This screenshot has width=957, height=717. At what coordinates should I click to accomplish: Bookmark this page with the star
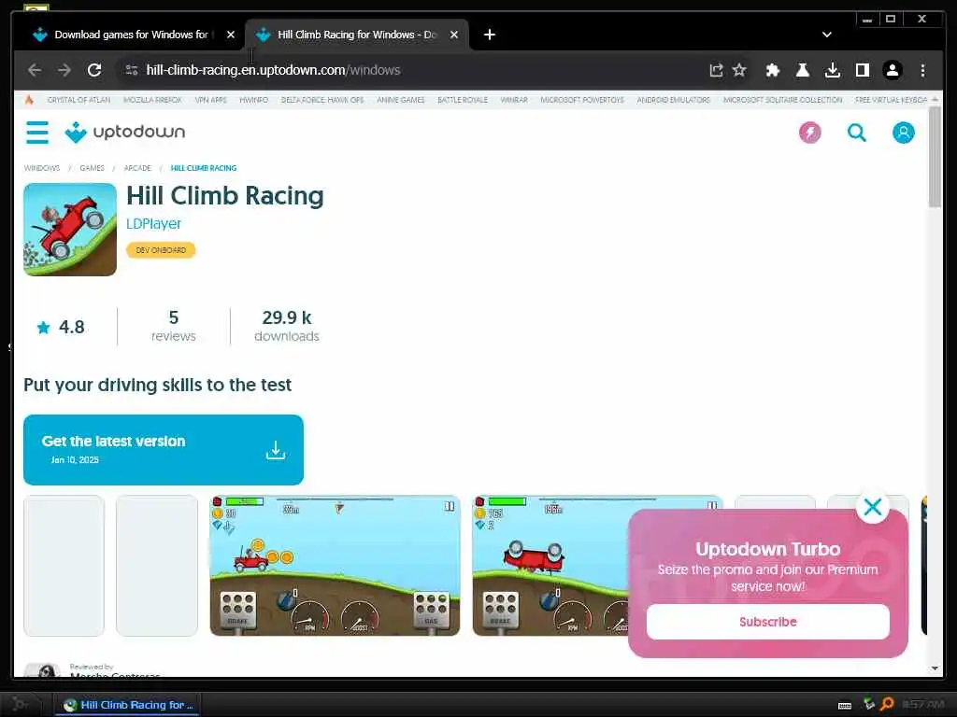740,70
